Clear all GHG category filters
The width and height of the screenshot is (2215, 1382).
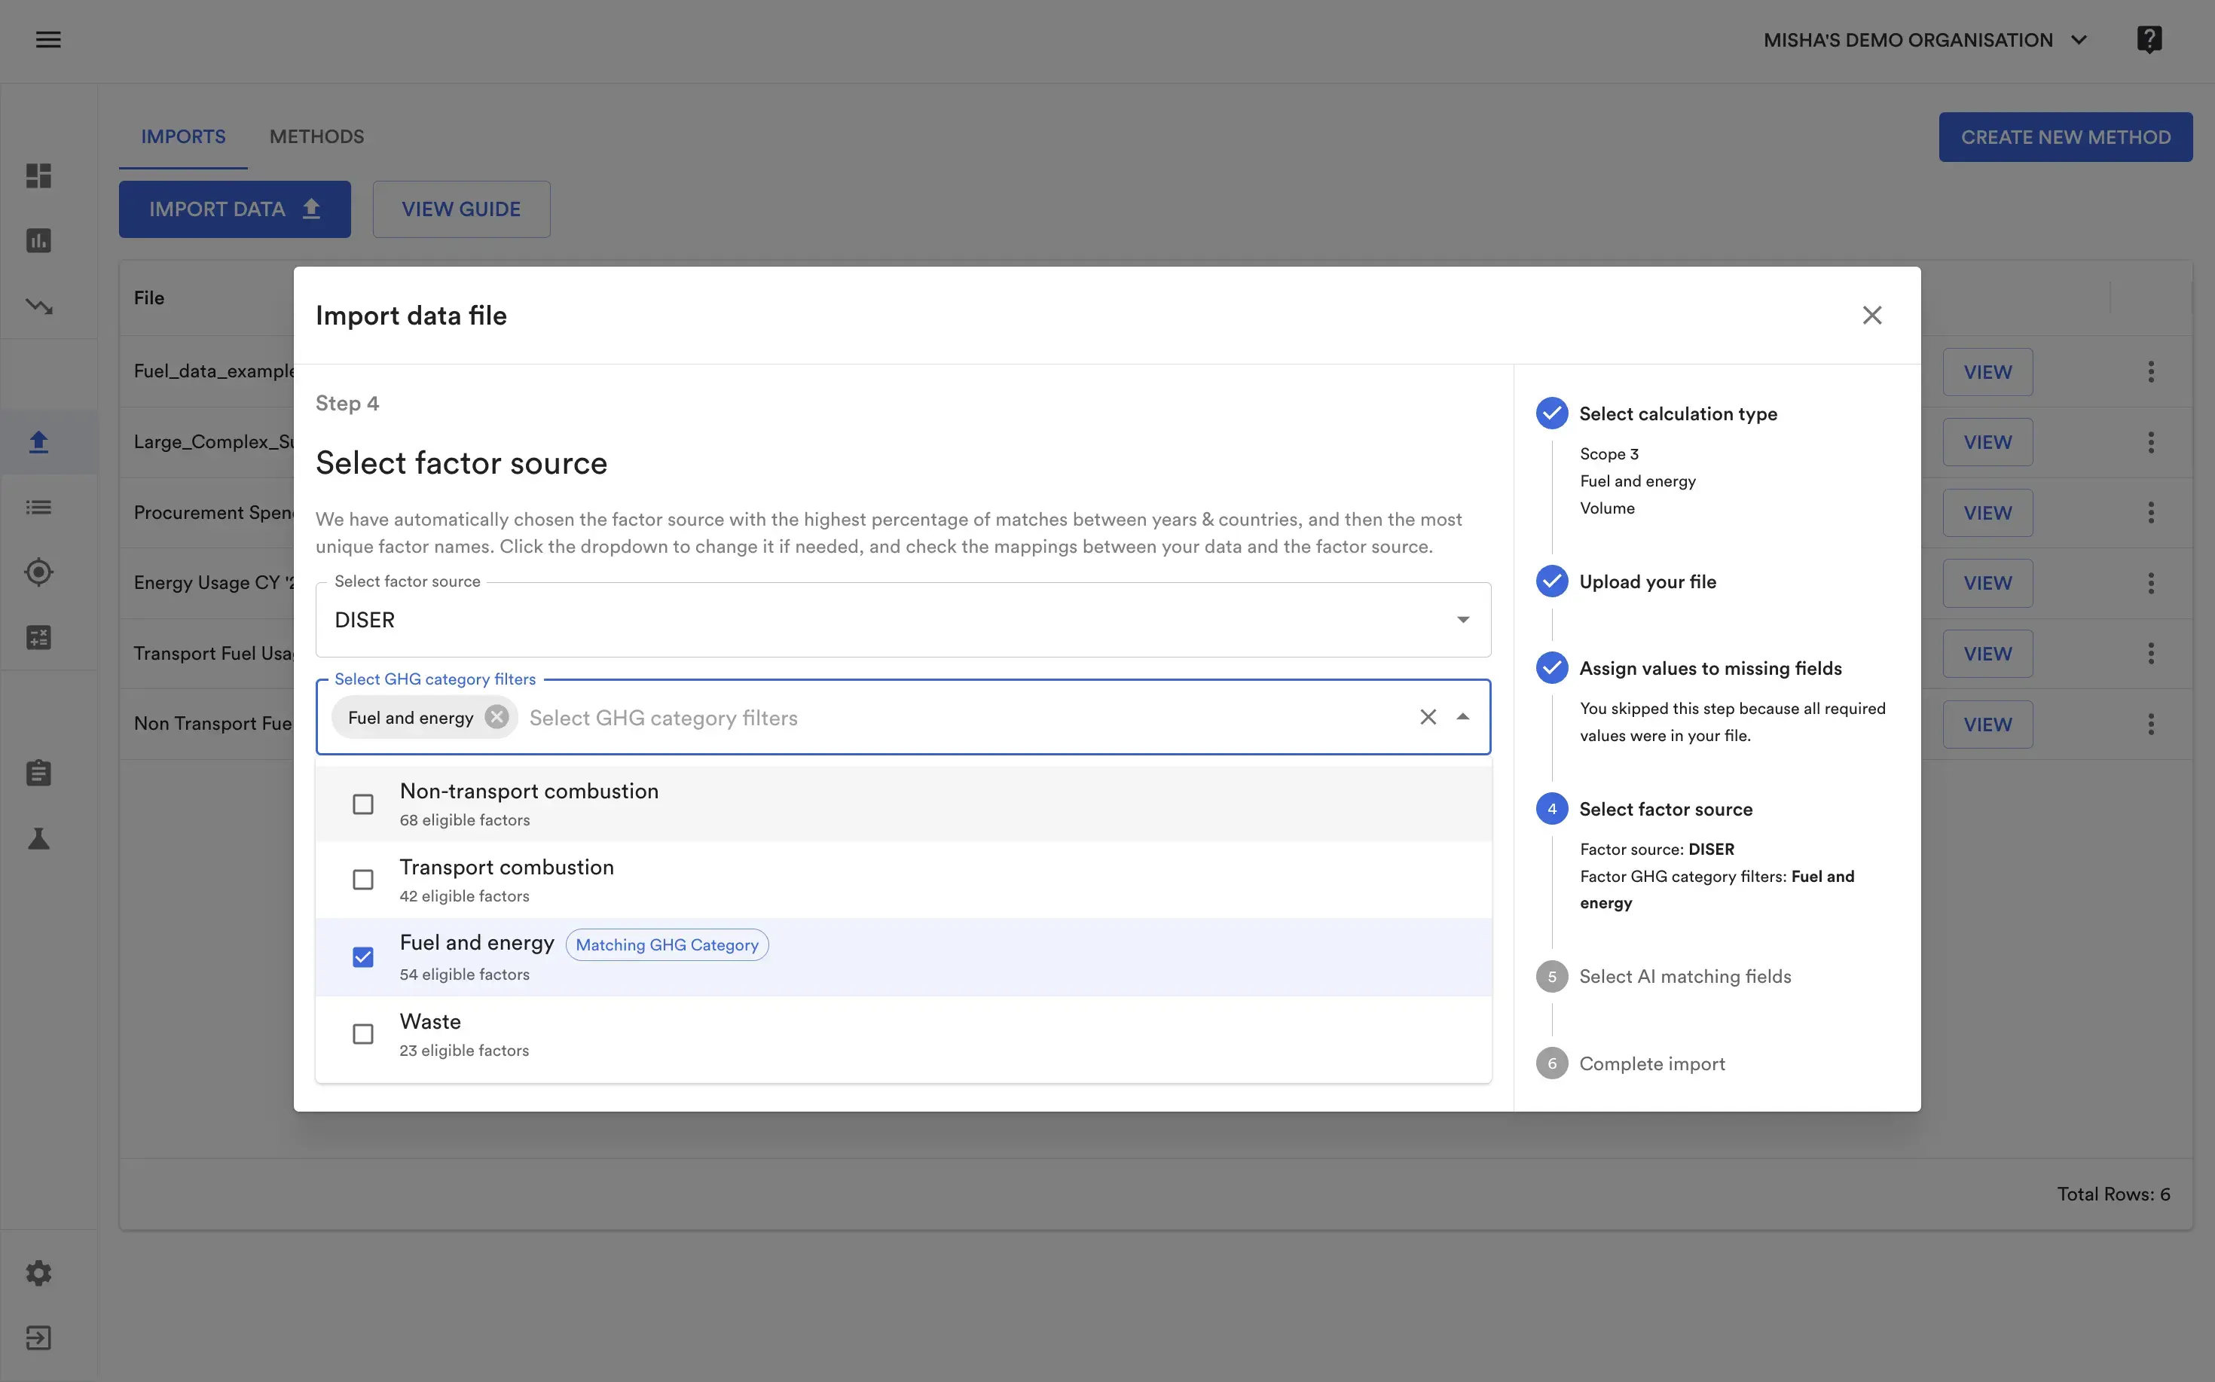point(1427,718)
